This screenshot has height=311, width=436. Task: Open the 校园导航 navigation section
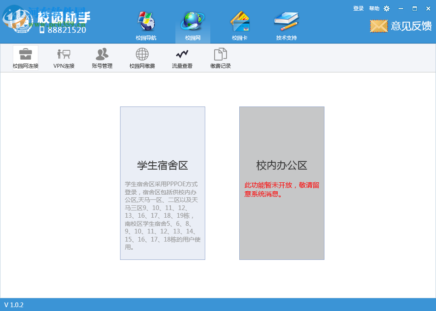145,24
